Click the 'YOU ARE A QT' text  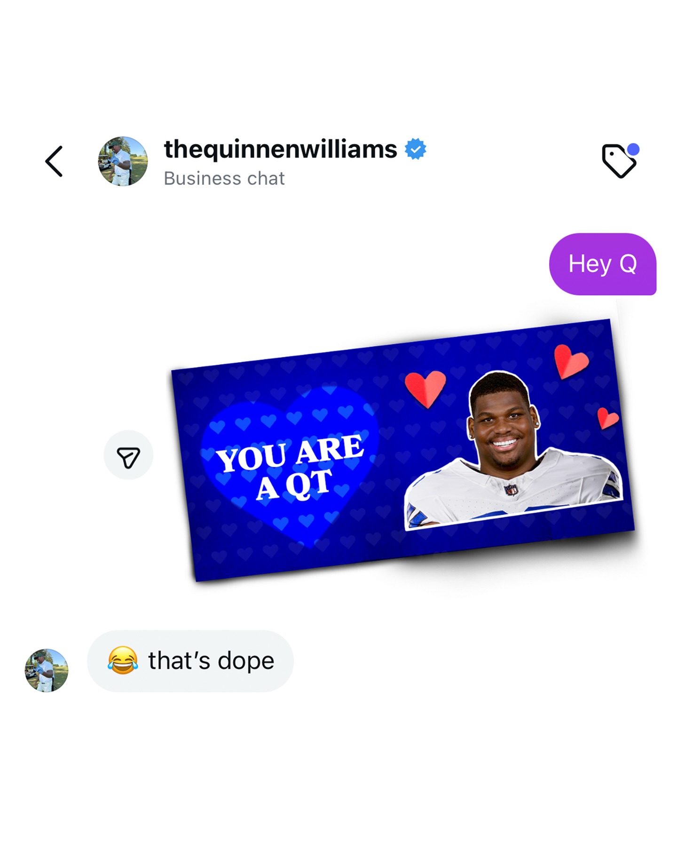(290, 467)
